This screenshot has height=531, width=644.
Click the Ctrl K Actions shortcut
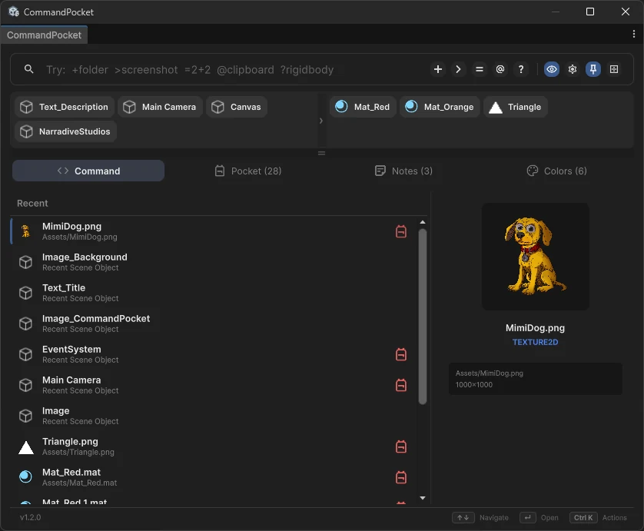[x=598, y=517]
